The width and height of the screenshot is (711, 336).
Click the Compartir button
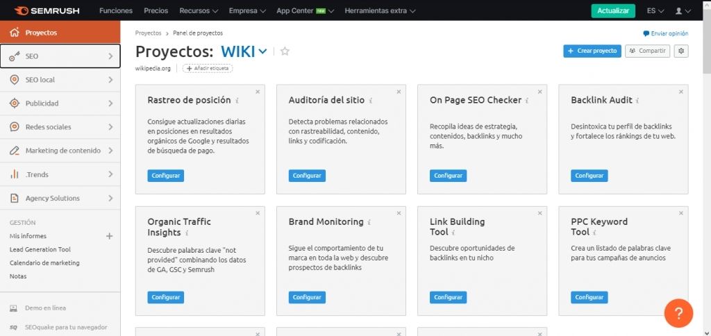(648, 51)
